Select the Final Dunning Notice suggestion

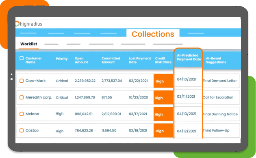tap(220, 114)
